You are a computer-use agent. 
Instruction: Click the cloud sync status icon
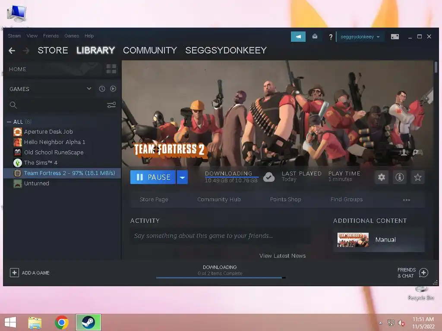tap(269, 177)
